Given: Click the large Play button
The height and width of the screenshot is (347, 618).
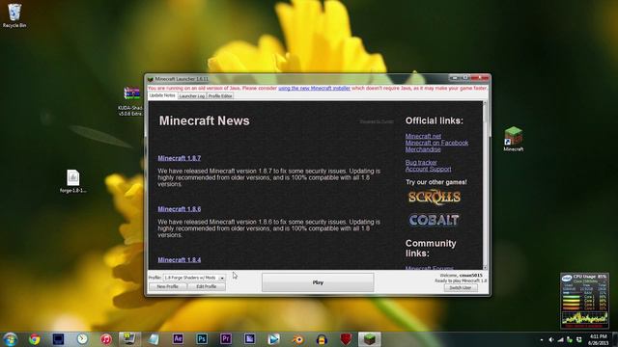Looking at the screenshot, I should pyautogui.click(x=318, y=282).
